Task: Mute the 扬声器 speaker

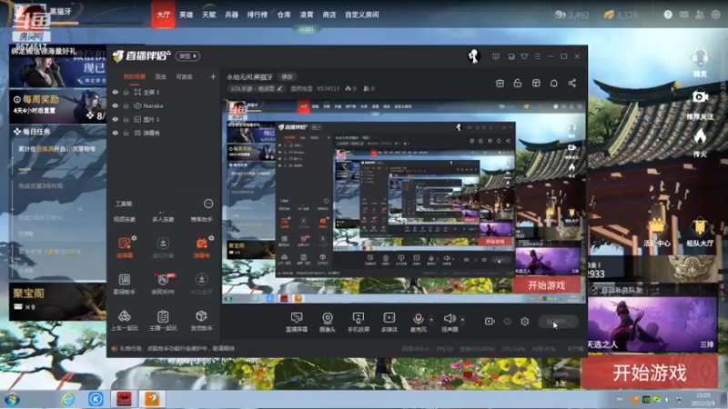Action: [450, 322]
